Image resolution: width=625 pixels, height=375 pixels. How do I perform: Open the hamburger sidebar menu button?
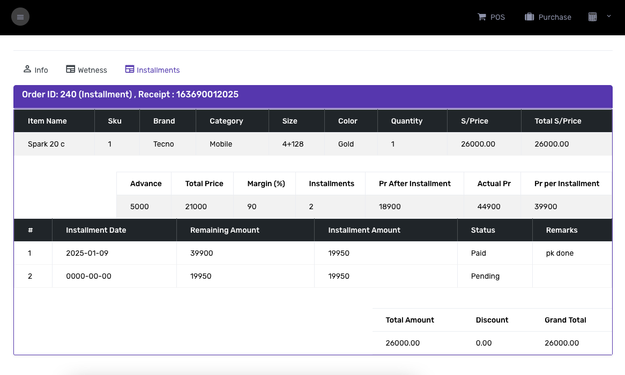point(20,17)
